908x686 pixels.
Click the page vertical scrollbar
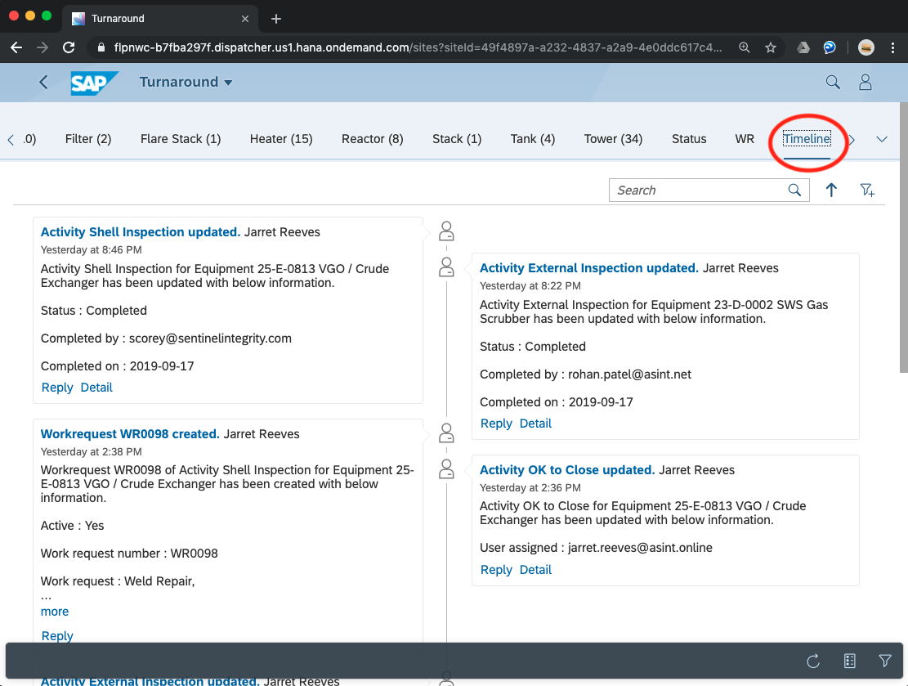point(903,238)
